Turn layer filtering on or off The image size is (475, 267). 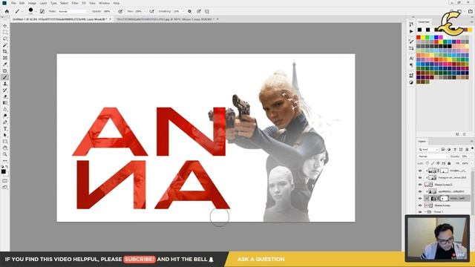(472, 148)
